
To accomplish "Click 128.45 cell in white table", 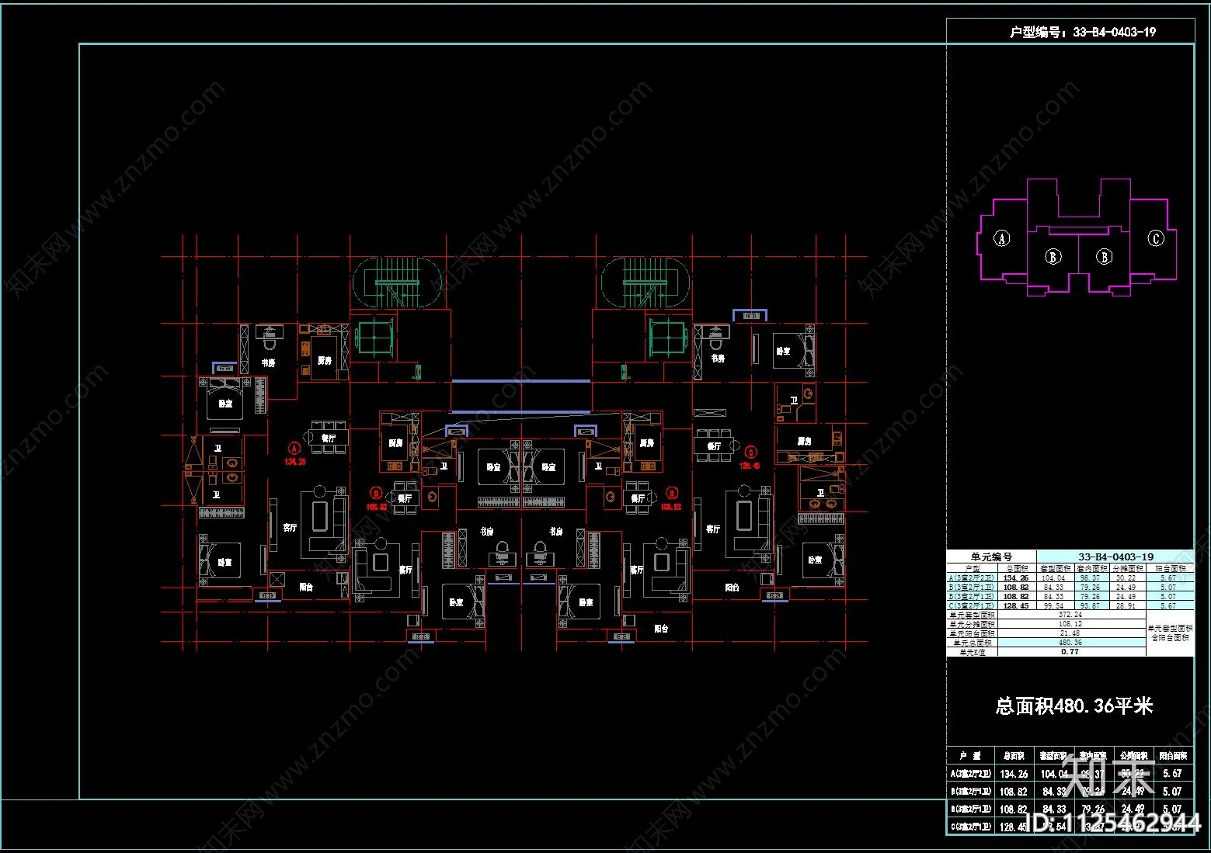I will (1017, 605).
